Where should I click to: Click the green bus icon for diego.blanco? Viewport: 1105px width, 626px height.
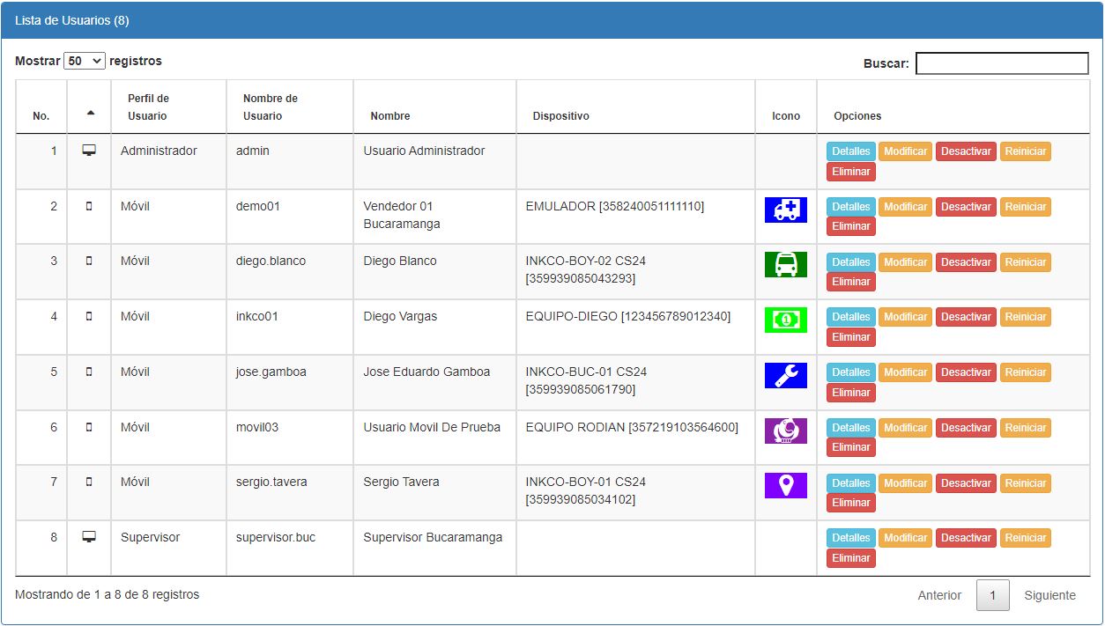[x=785, y=264]
